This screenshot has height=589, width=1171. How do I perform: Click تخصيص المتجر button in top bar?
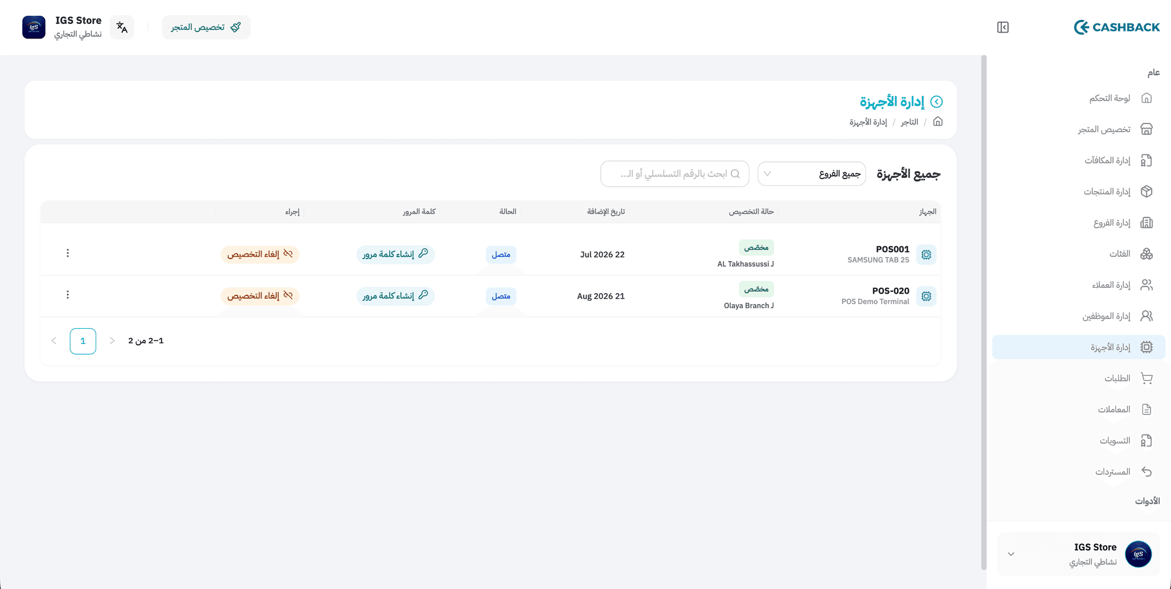pyautogui.click(x=206, y=27)
